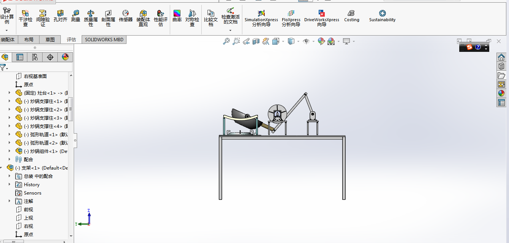Open 比较文档 compare documents tool
509x243 pixels.
pyautogui.click(x=211, y=19)
